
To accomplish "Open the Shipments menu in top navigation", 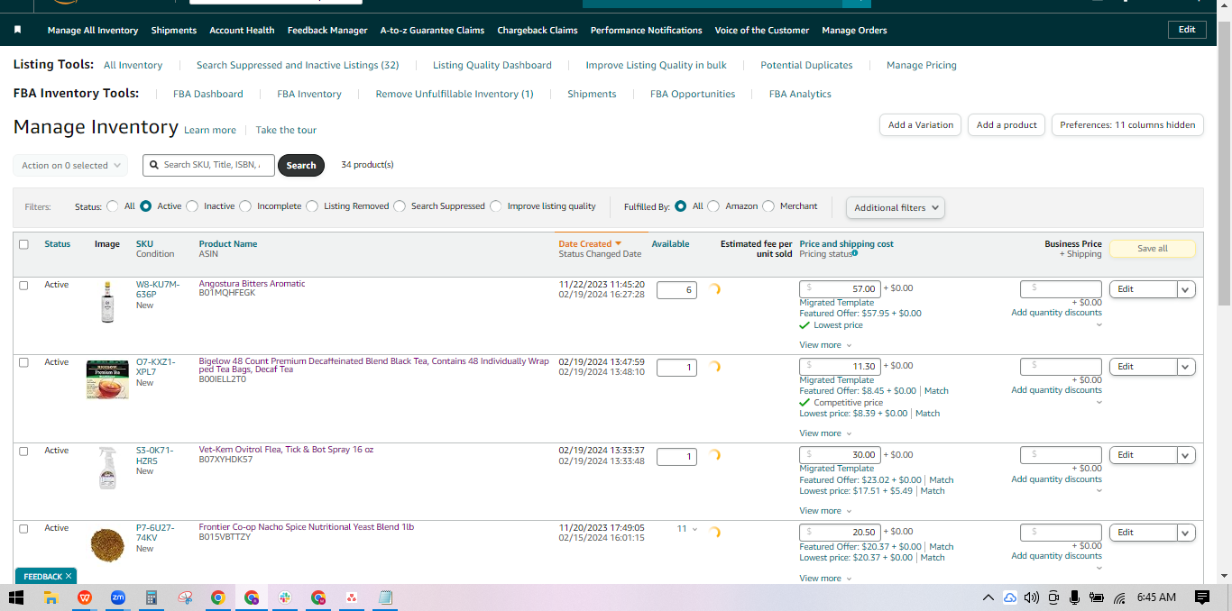I will (174, 31).
